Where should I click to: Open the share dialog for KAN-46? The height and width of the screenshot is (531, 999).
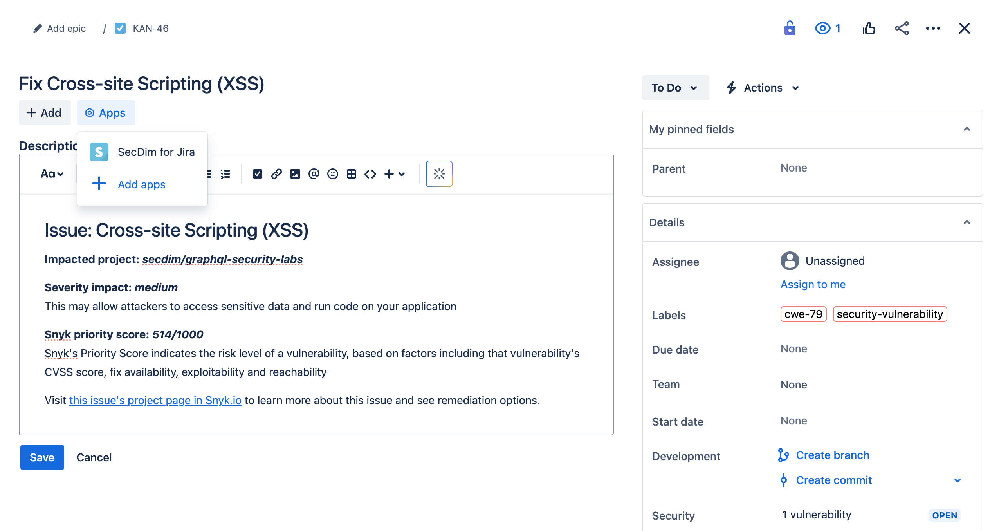[x=902, y=28]
